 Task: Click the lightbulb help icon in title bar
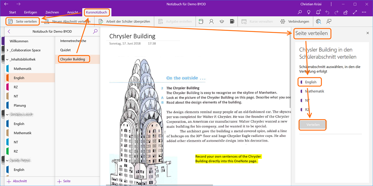[309, 13]
